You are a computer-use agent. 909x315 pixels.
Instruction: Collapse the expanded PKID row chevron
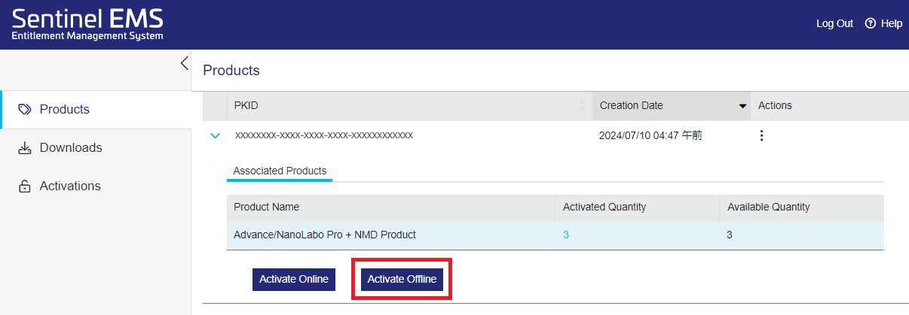(x=215, y=136)
